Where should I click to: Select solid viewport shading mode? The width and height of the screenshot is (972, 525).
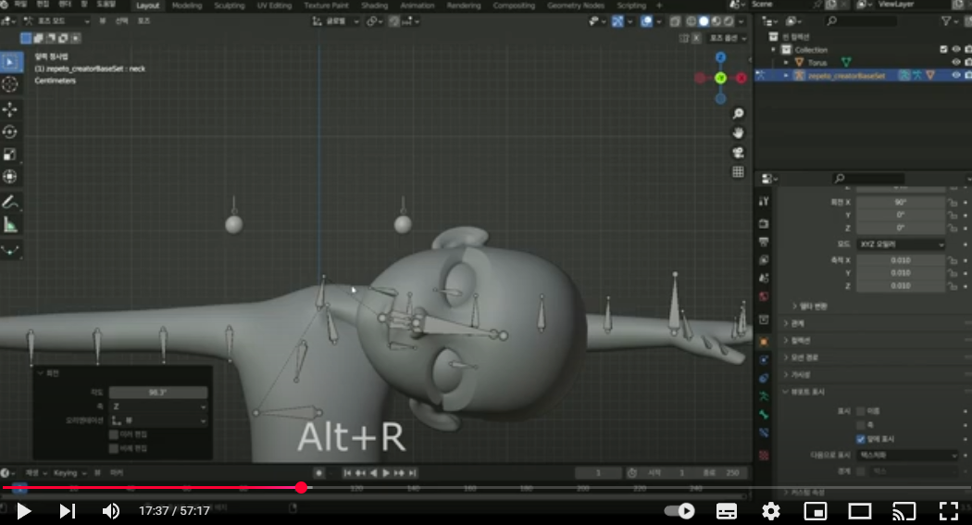pyautogui.click(x=704, y=21)
